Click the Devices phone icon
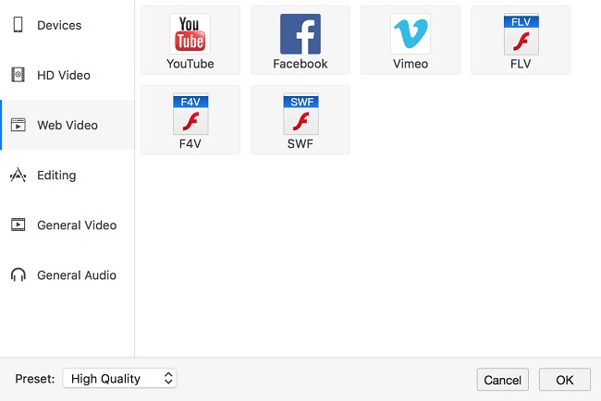This screenshot has height=401, width=601. point(18,25)
